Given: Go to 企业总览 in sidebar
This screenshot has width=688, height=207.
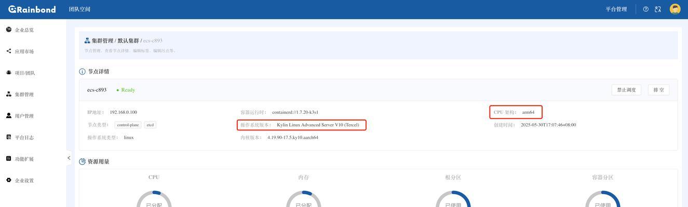Looking at the screenshot, I should 24,30.
